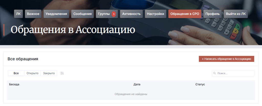The height and width of the screenshot is (106, 262).
Task: Go to the Важное section
Action: (x=33, y=14)
